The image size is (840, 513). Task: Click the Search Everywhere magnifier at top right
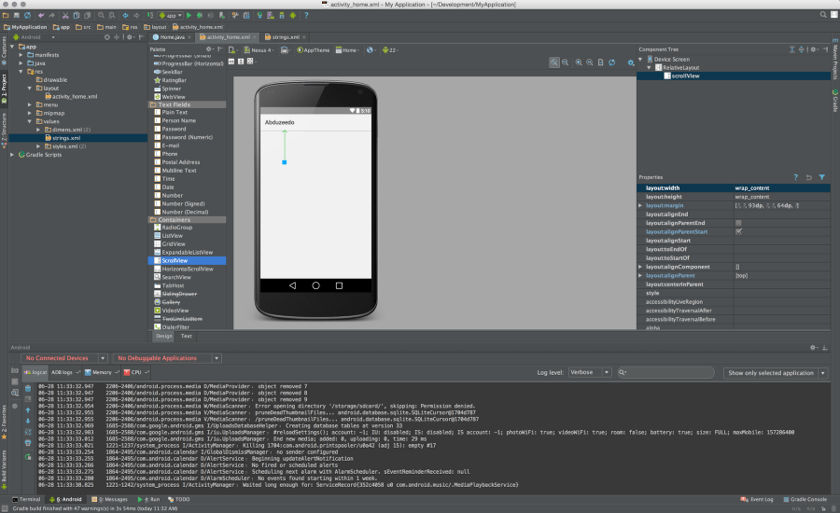coord(823,15)
